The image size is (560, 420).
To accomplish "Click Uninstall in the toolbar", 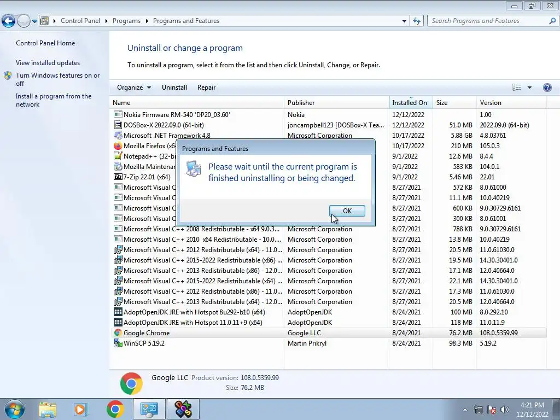I will click(174, 87).
